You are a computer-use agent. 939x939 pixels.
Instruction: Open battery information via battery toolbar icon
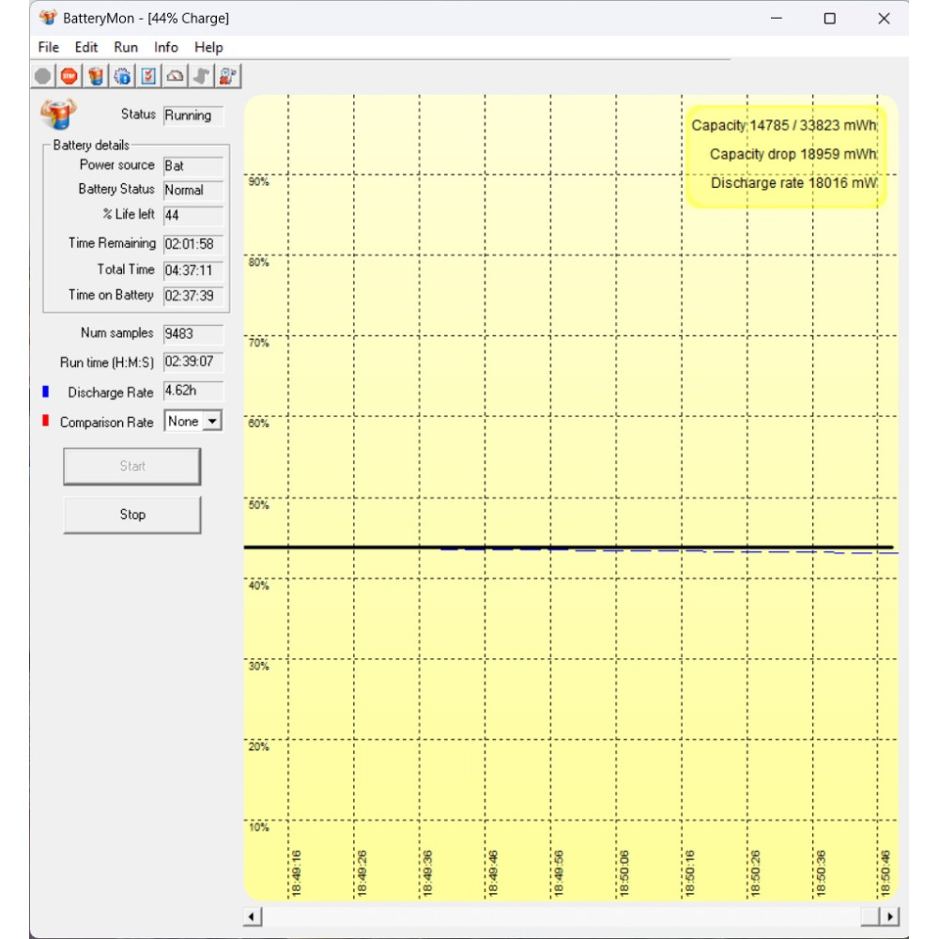[x=96, y=76]
